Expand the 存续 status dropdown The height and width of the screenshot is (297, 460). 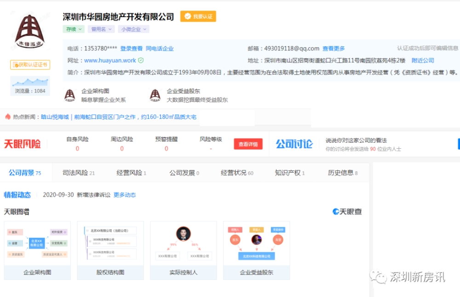[74, 29]
